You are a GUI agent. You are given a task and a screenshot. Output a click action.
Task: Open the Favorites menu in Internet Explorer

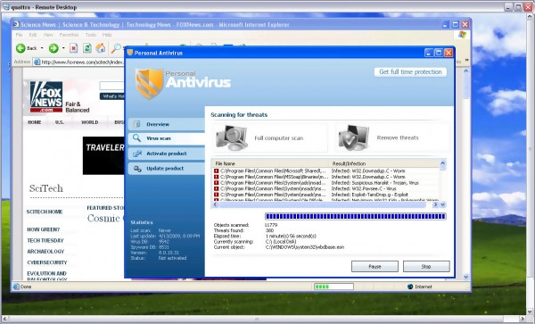[69, 35]
